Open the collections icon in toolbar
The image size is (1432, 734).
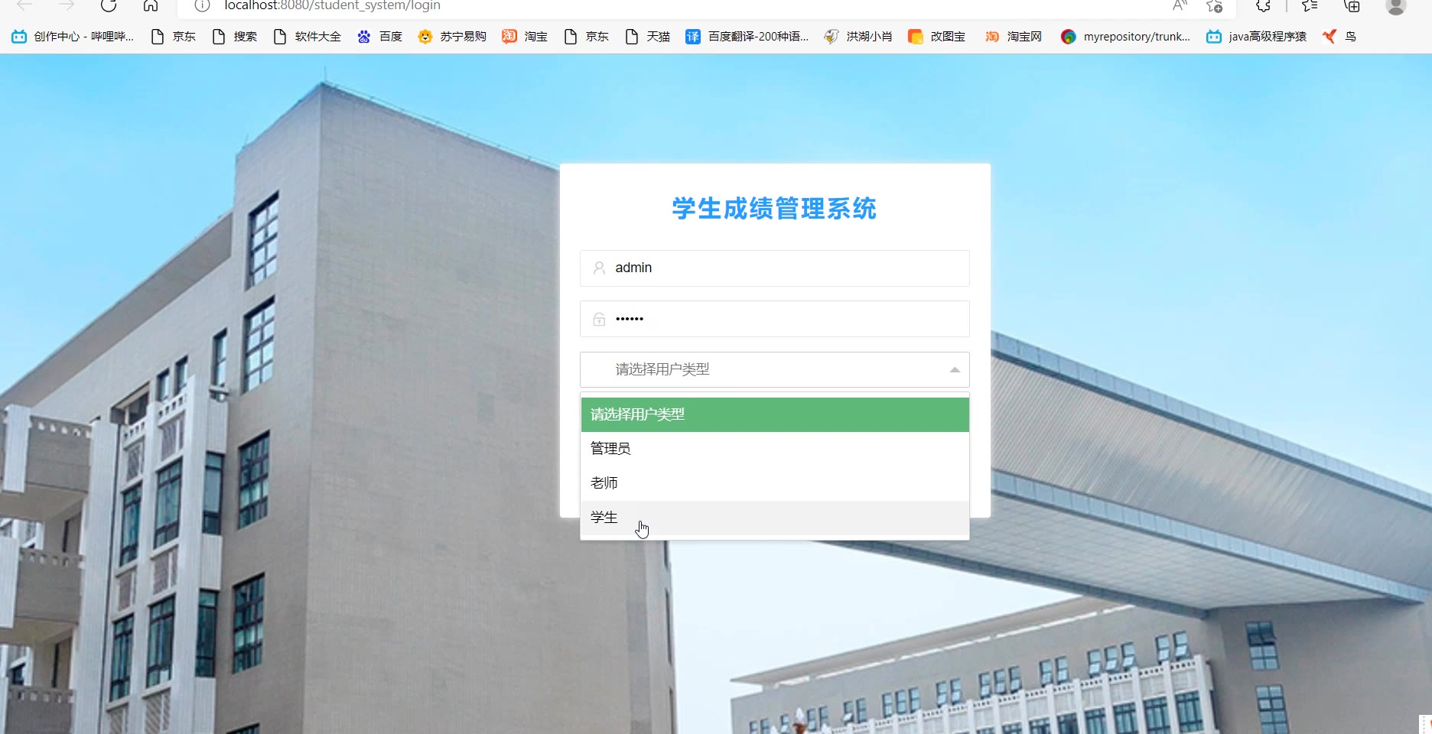(x=1352, y=5)
